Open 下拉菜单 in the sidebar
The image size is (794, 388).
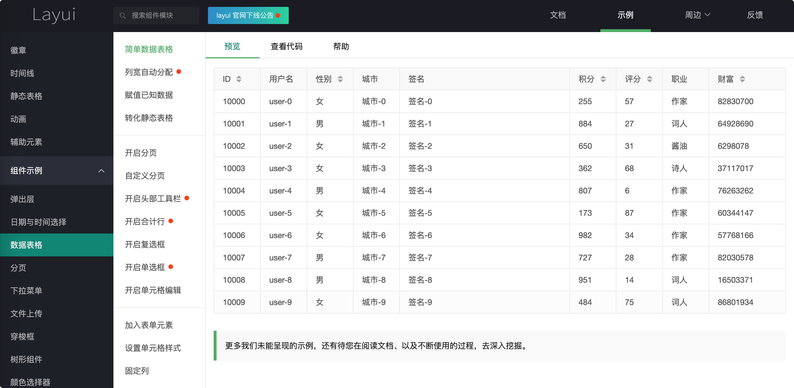tap(57, 291)
